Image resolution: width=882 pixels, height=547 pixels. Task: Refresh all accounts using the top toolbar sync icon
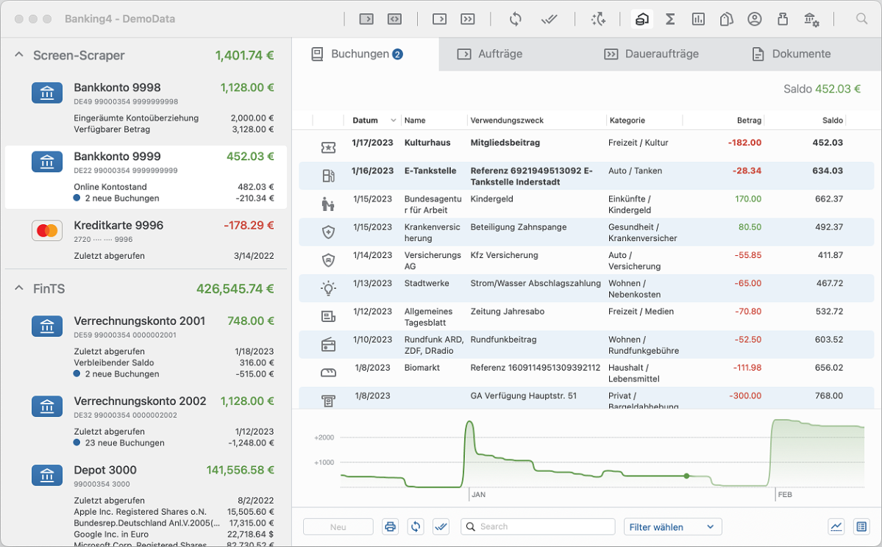(x=515, y=19)
